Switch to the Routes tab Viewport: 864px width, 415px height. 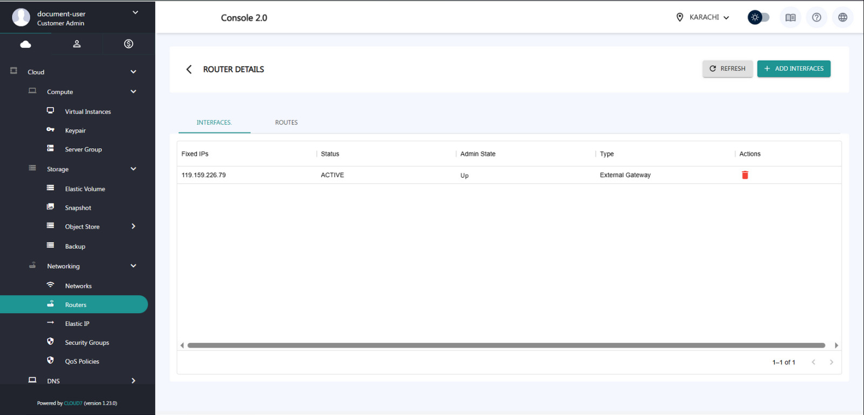pos(286,122)
